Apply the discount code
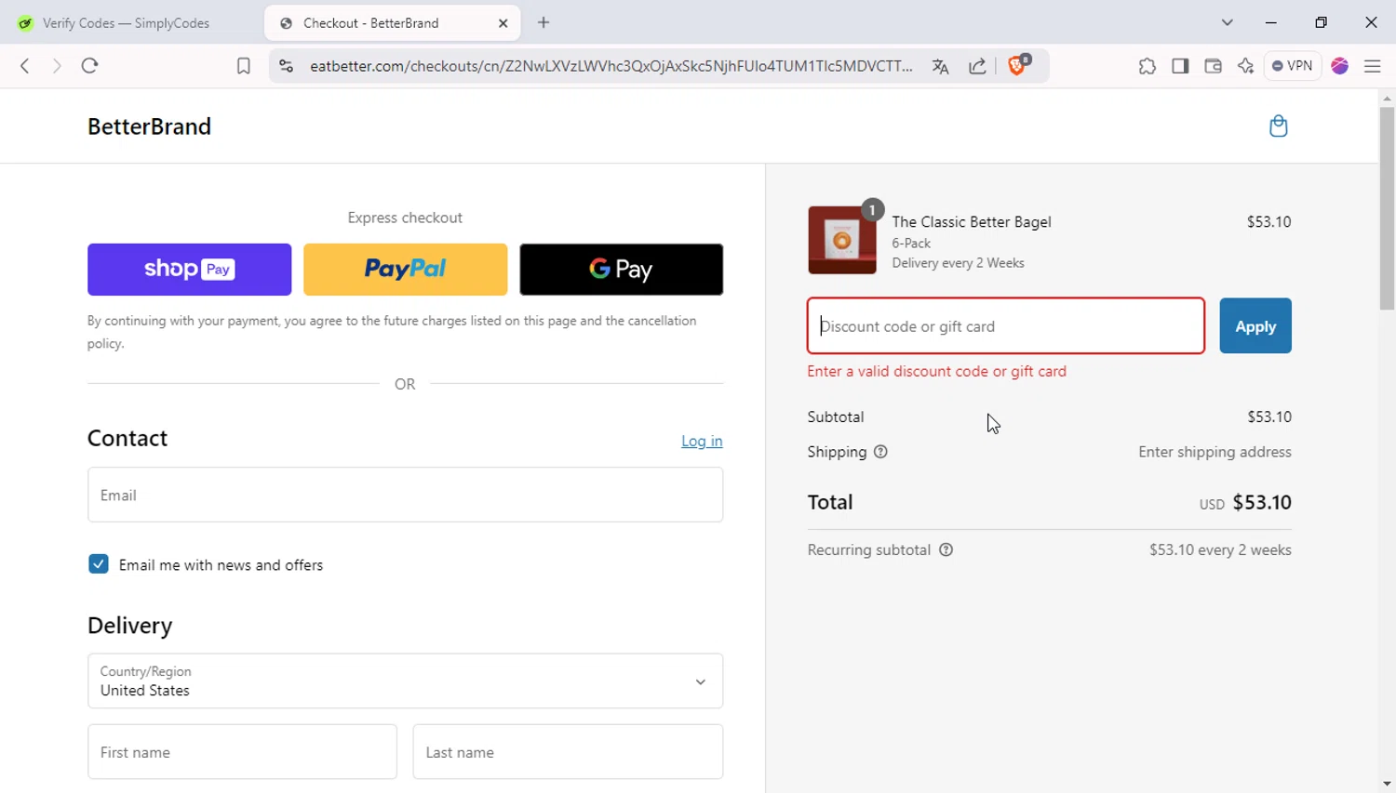 click(x=1255, y=326)
